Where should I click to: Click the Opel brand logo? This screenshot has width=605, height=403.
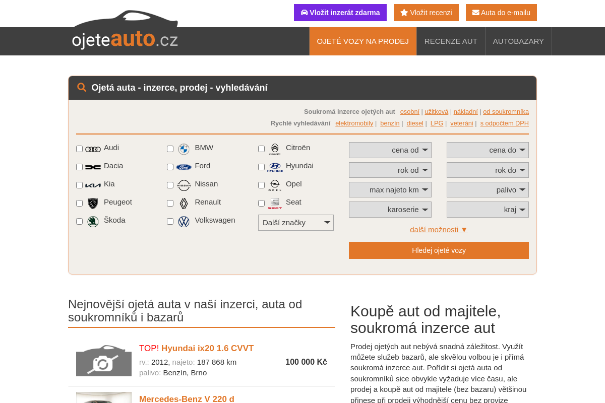pos(275,185)
